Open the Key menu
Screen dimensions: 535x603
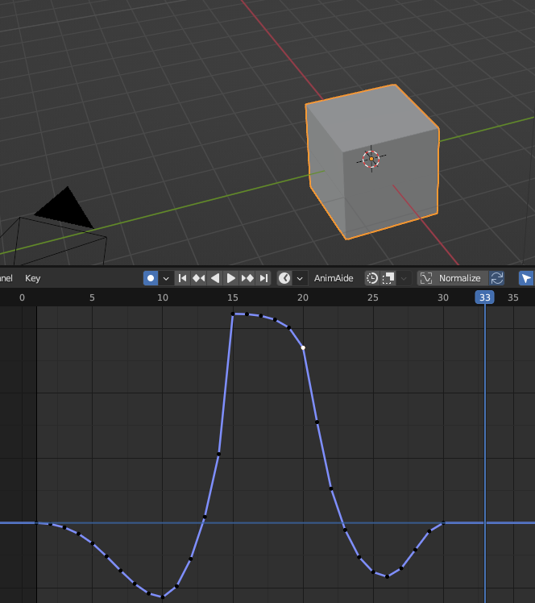(x=32, y=278)
